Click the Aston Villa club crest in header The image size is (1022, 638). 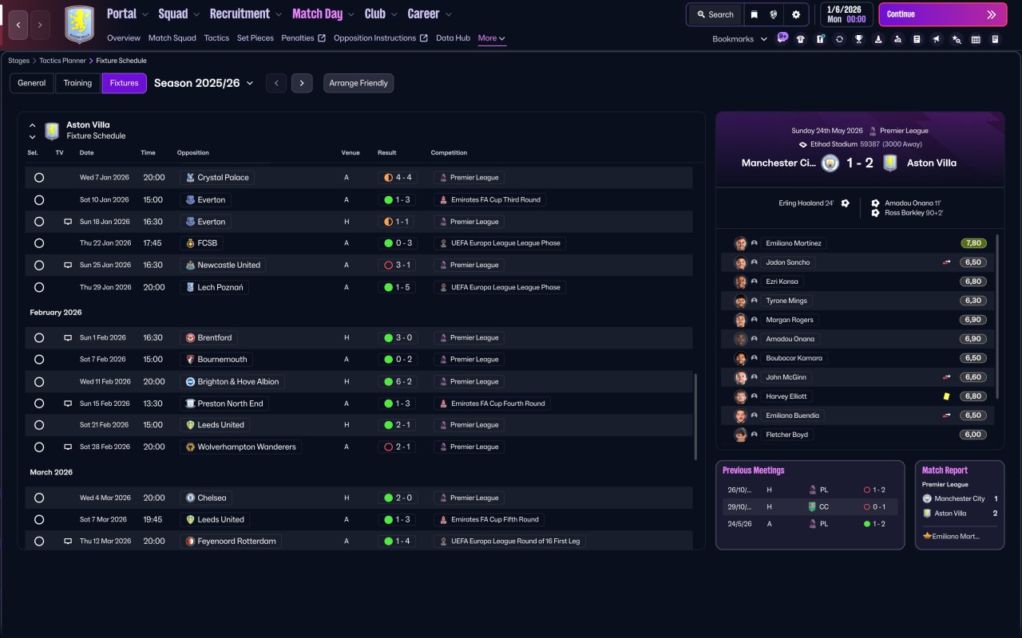[x=79, y=25]
